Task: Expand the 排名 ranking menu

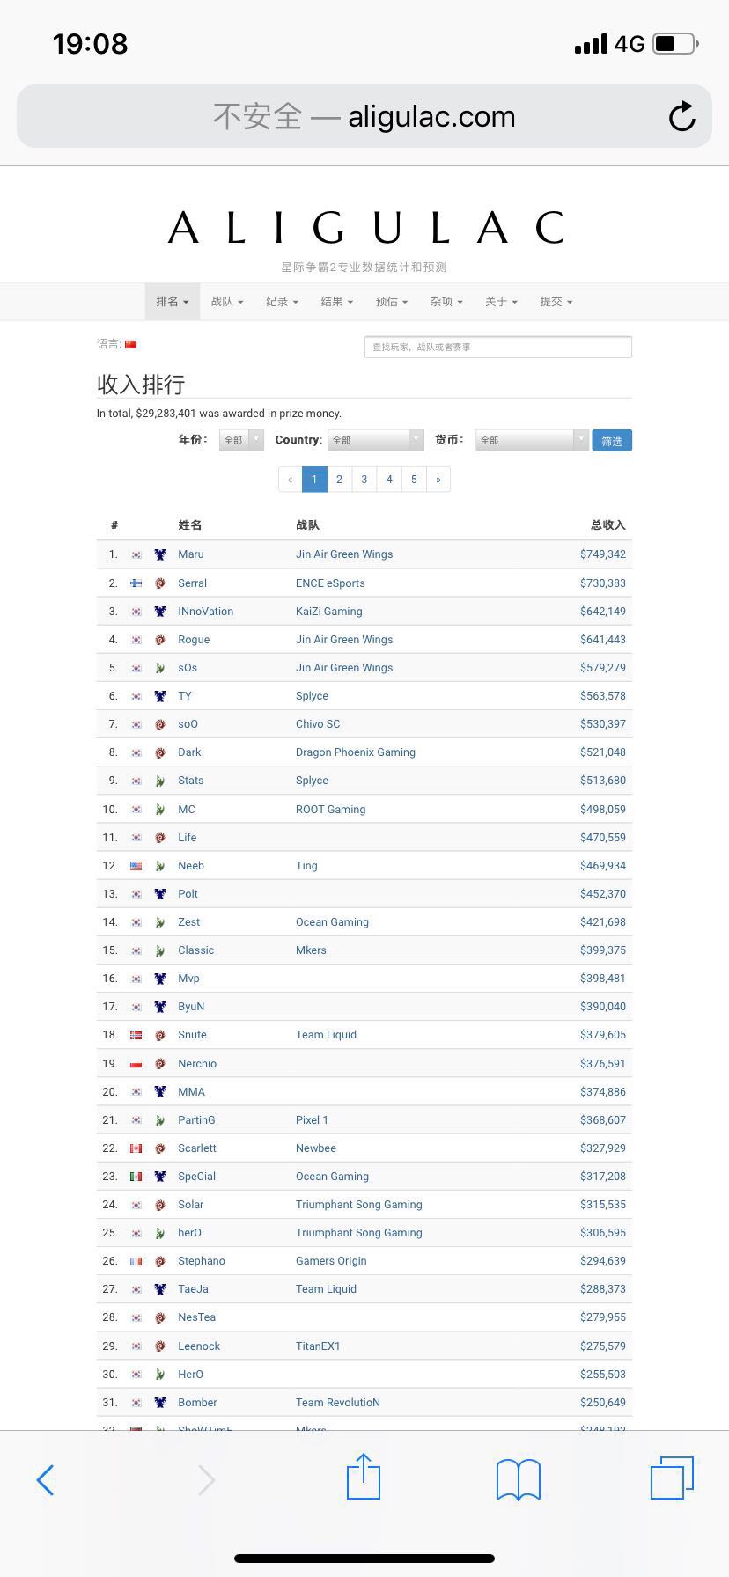Action: [x=173, y=302]
